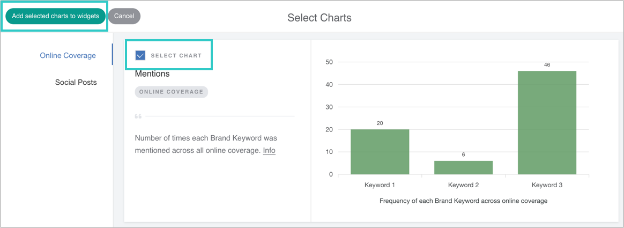Screen dimensions: 624x228
Task: Click the Select Charts page heading
Action: (320, 18)
